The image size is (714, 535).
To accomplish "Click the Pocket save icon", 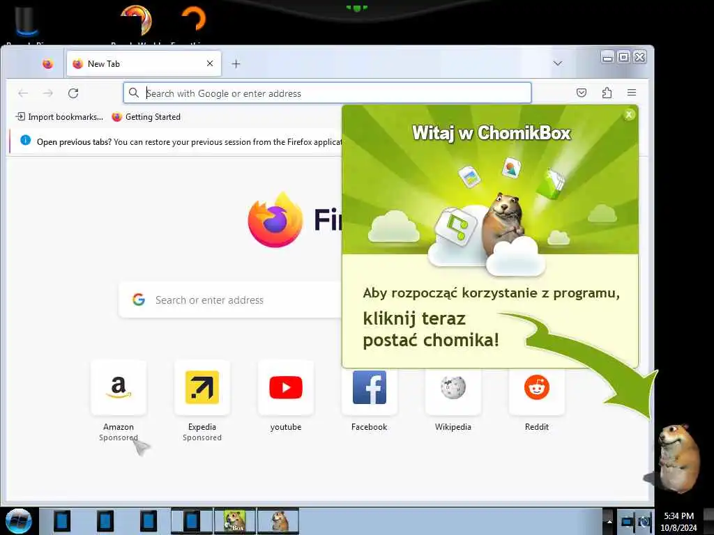I will [x=582, y=93].
